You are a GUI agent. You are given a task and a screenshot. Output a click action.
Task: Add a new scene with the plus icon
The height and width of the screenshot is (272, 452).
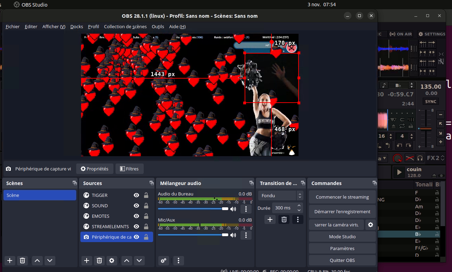(x=10, y=260)
